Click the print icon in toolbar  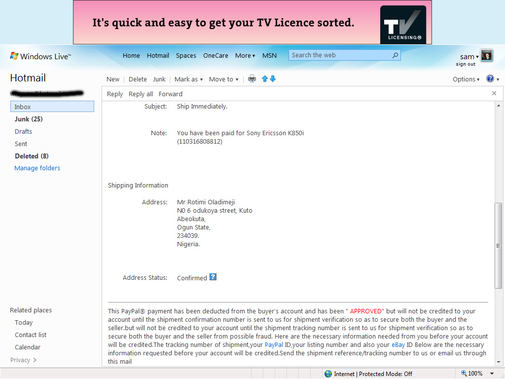(252, 78)
